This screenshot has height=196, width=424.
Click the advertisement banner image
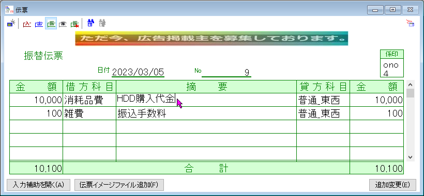tap(211, 38)
